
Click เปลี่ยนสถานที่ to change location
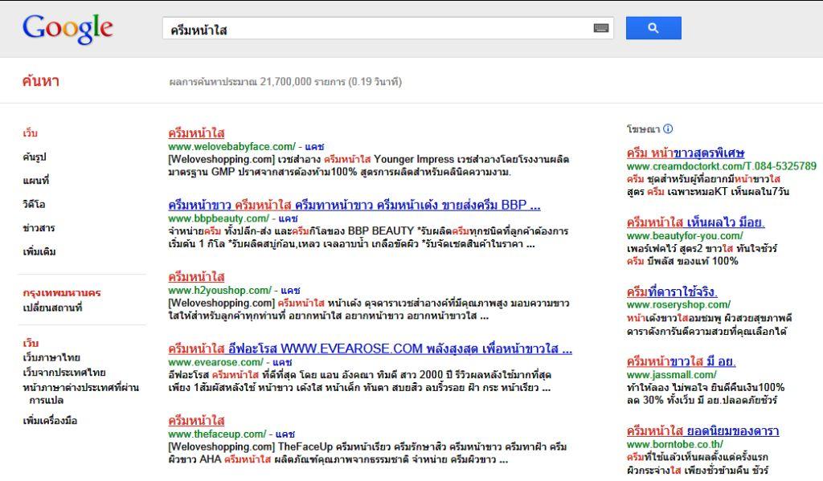52,308
